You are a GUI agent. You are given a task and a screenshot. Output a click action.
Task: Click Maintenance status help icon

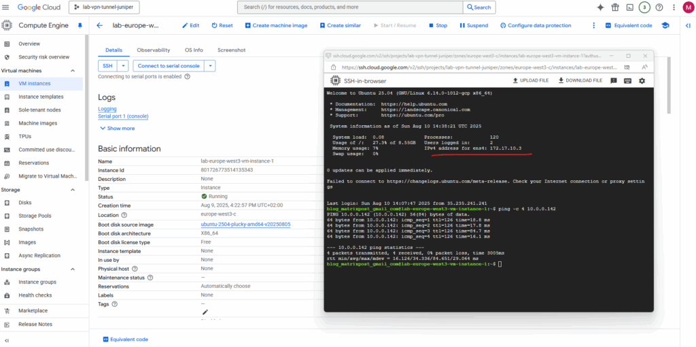point(150,278)
